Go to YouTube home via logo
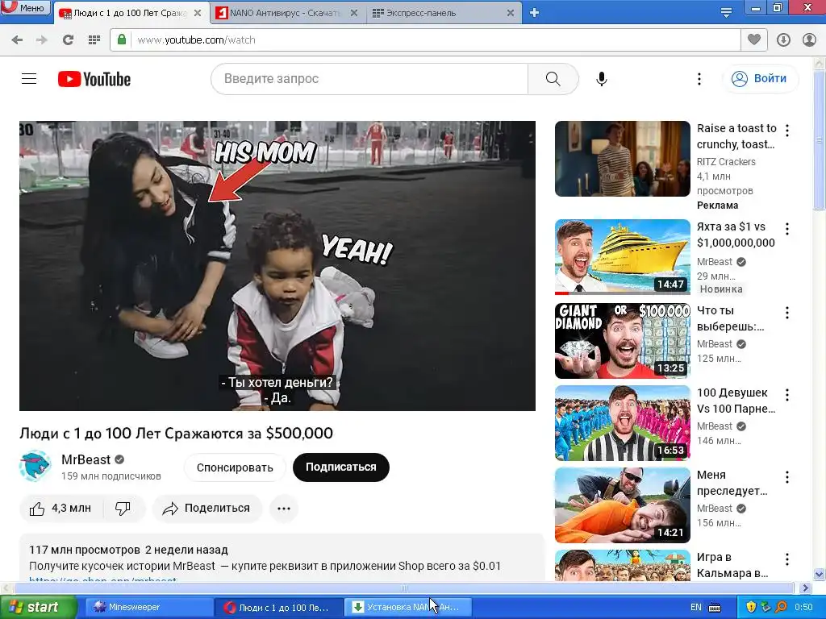This screenshot has height=619, width=826. click(94, 79)
